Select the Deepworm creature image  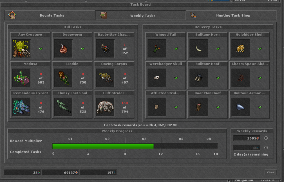pos(63,49)
